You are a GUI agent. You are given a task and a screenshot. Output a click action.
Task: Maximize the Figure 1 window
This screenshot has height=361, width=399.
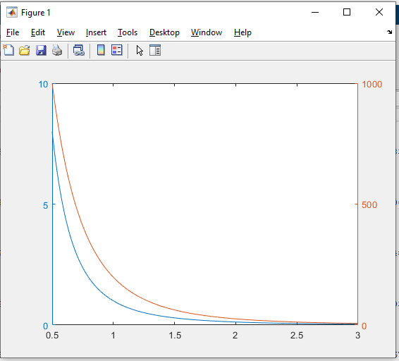coord(347,12)
